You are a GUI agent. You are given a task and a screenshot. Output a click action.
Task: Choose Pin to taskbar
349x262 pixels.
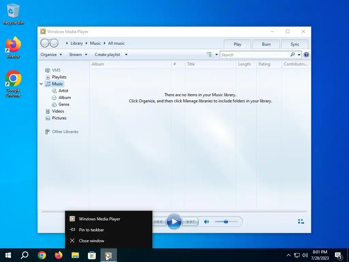[x=109, y=230]
